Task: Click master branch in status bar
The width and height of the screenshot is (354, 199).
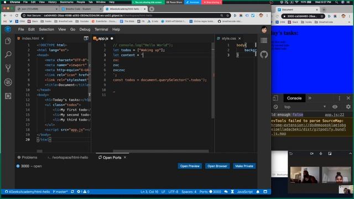Action: (60, 192)
